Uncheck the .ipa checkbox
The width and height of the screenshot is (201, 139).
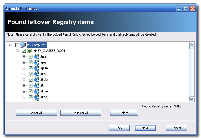point(30,56)
